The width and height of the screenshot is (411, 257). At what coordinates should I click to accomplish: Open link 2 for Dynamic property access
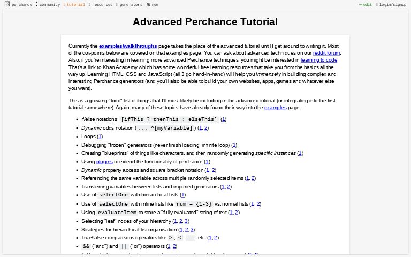tap(213, 170)
